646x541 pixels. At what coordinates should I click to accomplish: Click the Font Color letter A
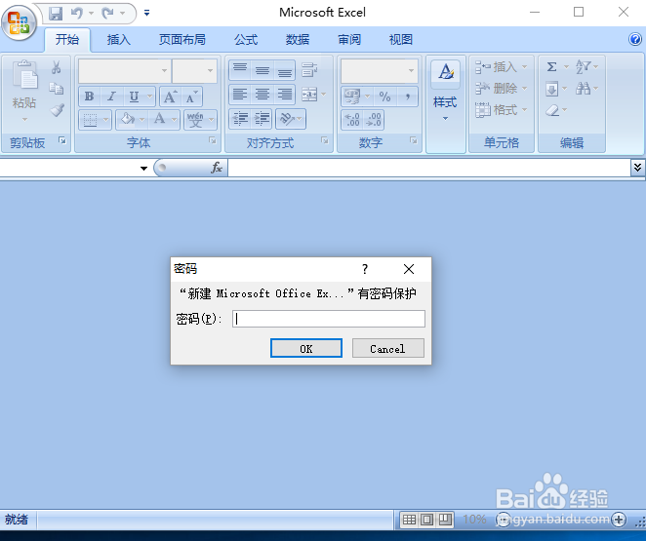click(x=159, y=119)
